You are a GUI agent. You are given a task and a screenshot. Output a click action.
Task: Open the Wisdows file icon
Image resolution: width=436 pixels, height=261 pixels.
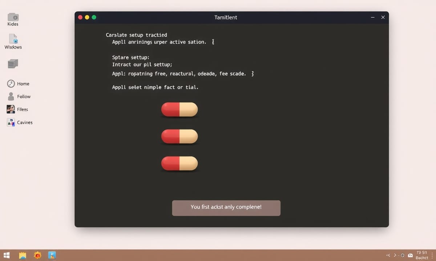click(13, 39)
